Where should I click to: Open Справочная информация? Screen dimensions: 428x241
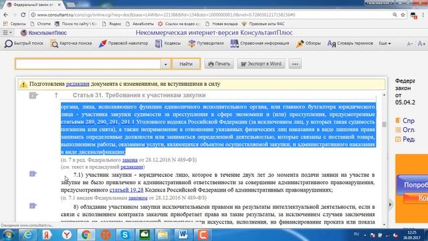pyautogui.click(x=259, y=44)
